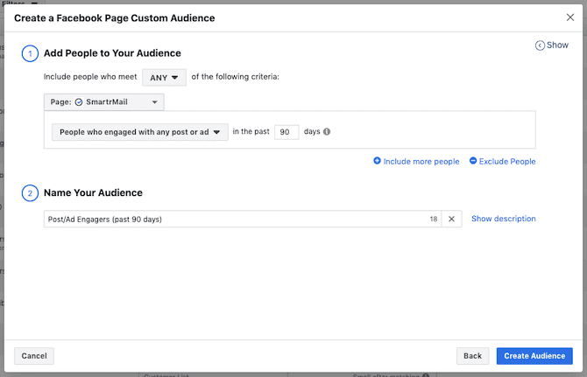Click the minus icon for Exclude People
Image resolution: width=587 pixels, height=377 pixels.
[x=473, y=162]
